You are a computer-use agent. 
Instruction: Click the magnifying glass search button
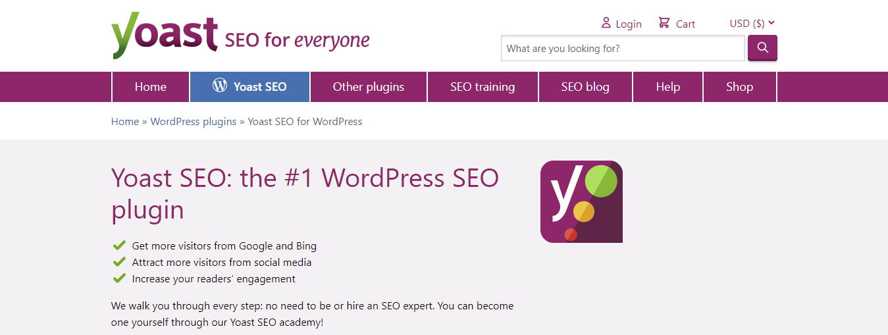(762, 48)
